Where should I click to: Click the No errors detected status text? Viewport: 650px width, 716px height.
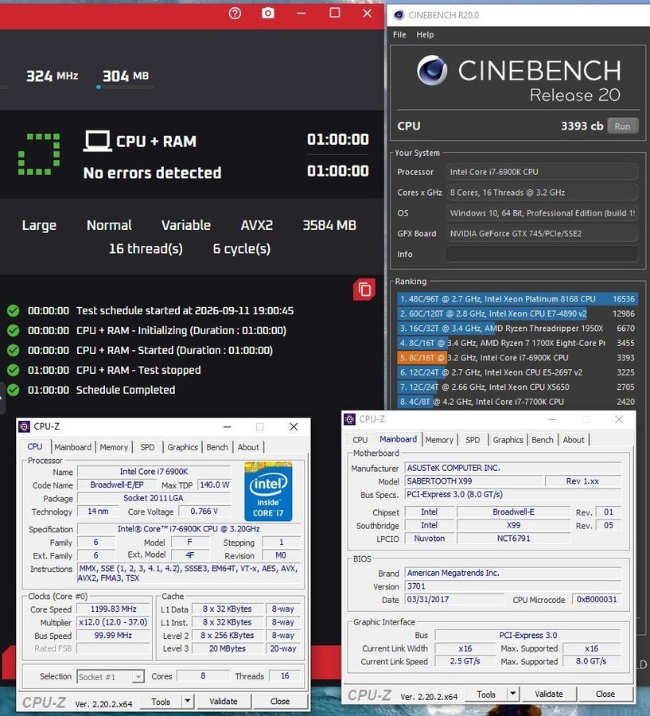pos(152,173)
